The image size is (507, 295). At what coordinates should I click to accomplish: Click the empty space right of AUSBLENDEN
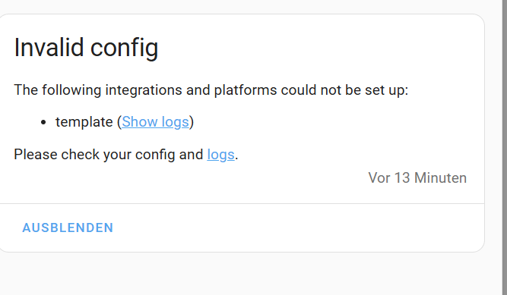pos(297,228)
